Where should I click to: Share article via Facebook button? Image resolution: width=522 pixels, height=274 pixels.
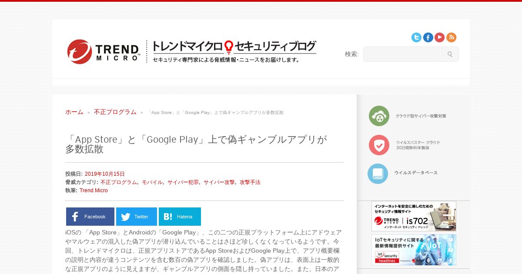coord(90,217)
